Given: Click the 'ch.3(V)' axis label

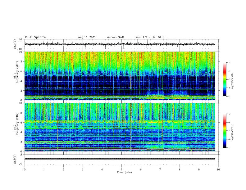Looking at the screenshot, I should point(15,160).
